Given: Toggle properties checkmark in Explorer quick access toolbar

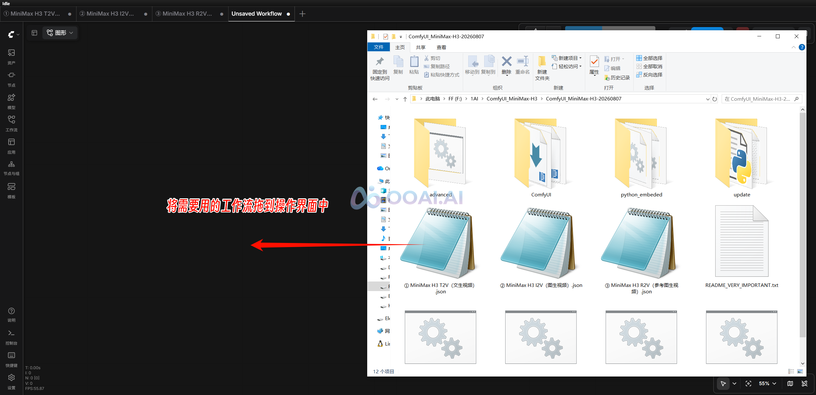Looking at the screenshot, I should click(386, 36).
